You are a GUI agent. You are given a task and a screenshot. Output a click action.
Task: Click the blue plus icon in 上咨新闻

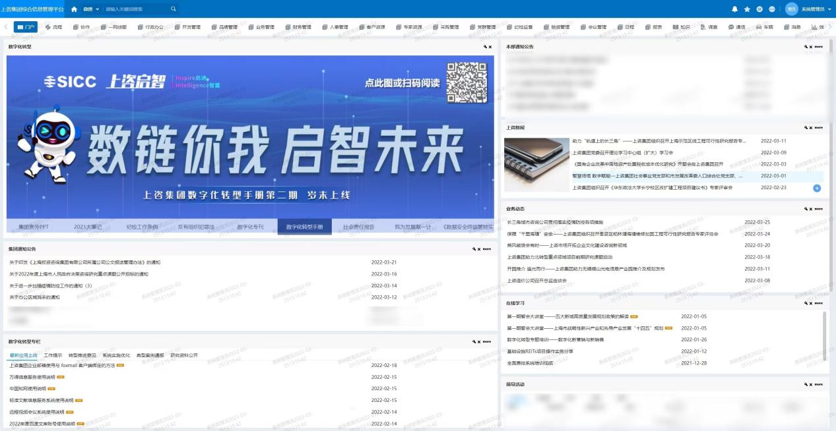click(x=817, y=188)
